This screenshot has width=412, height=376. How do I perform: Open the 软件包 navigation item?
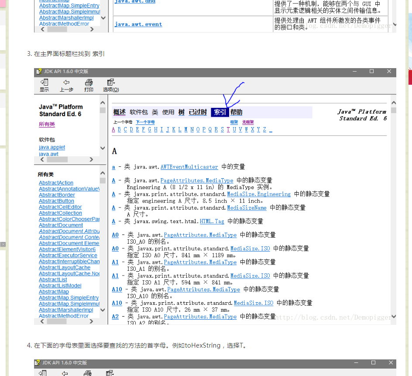point(138,112)
